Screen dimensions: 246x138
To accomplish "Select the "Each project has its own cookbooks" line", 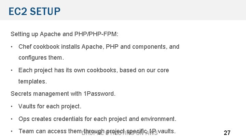I will point(94,70).
